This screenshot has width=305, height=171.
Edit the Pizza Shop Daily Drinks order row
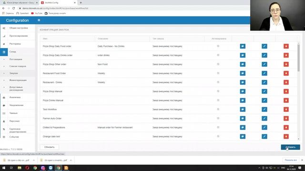[264, 55]
